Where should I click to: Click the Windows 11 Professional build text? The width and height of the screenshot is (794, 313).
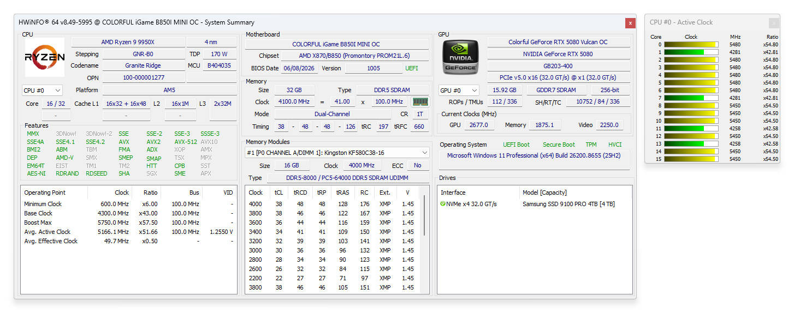532,155
